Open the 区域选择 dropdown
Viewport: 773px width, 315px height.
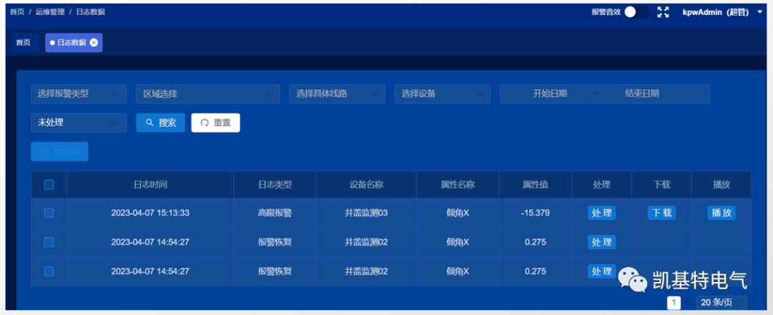tap(208, 94)
